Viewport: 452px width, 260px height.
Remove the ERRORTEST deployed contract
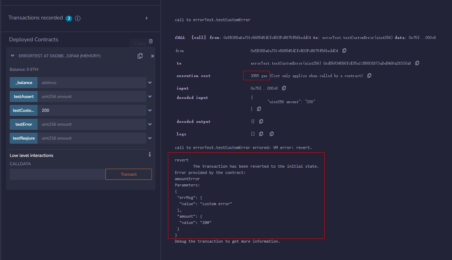153,56
